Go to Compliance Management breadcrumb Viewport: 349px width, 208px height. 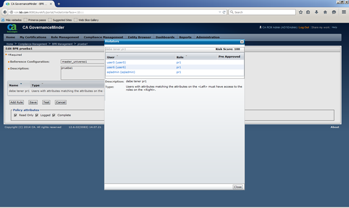point(32,44)
